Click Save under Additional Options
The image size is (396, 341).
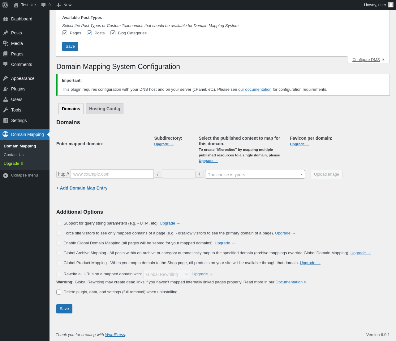coord(64,309)
